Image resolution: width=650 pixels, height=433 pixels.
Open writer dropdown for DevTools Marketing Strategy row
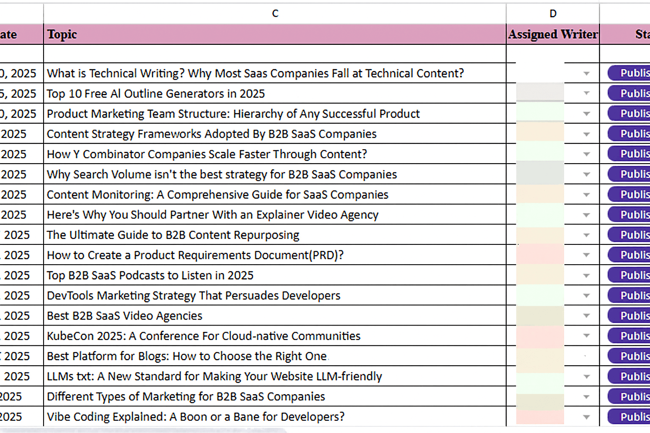(587, 296)
